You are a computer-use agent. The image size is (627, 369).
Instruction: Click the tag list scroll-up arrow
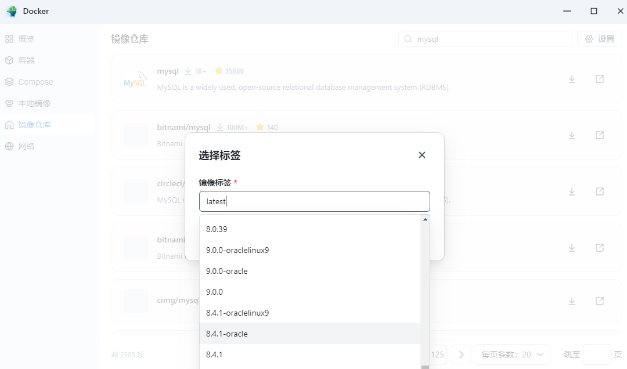coord(425,219)
